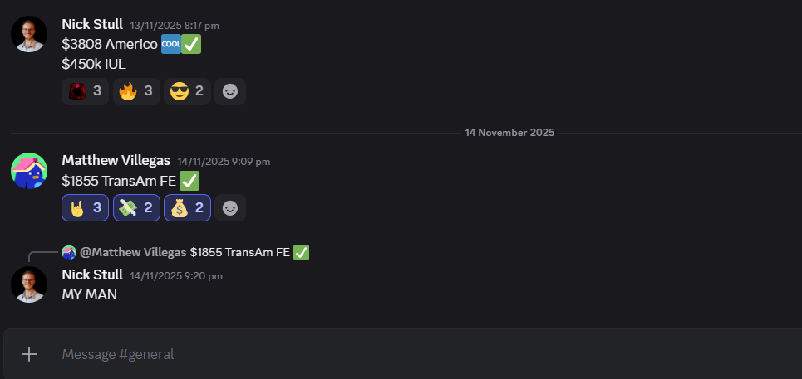Toggle the rock hand reaction on Matthew's message
The image size is (802, 379).
(x=85, y=207)
